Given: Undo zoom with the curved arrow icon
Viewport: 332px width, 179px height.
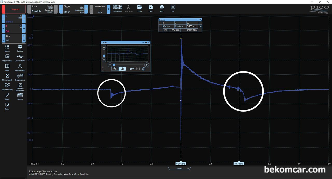Looking at the screenshot, I should click(x=132, y=69).
